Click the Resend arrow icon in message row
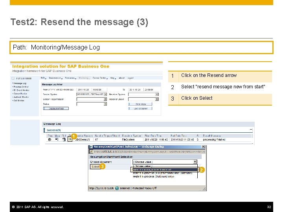 coord(70,139)
